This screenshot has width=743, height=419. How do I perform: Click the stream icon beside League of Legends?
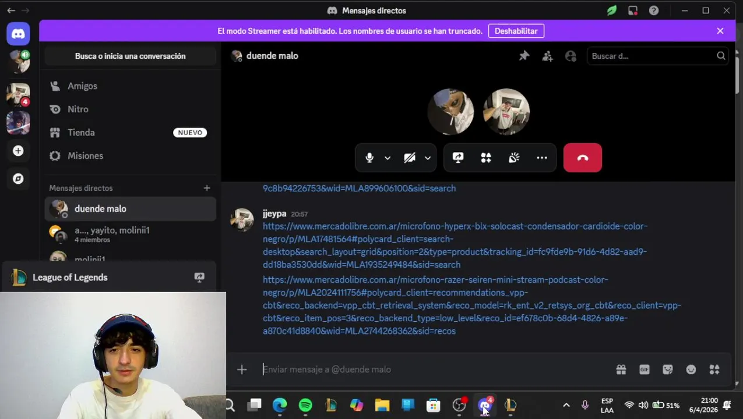coord(199,278)
